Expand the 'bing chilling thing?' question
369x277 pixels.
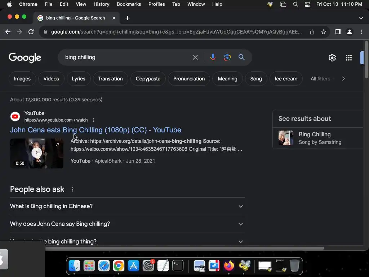click(127, 241)
